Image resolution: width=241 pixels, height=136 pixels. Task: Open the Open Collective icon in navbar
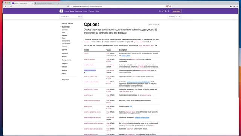pos(169,11)
